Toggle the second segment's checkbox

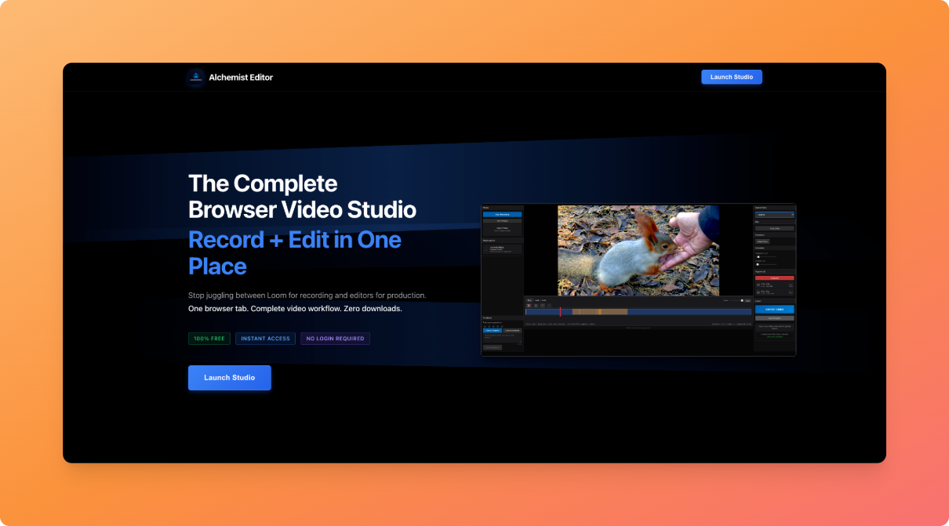758,292
